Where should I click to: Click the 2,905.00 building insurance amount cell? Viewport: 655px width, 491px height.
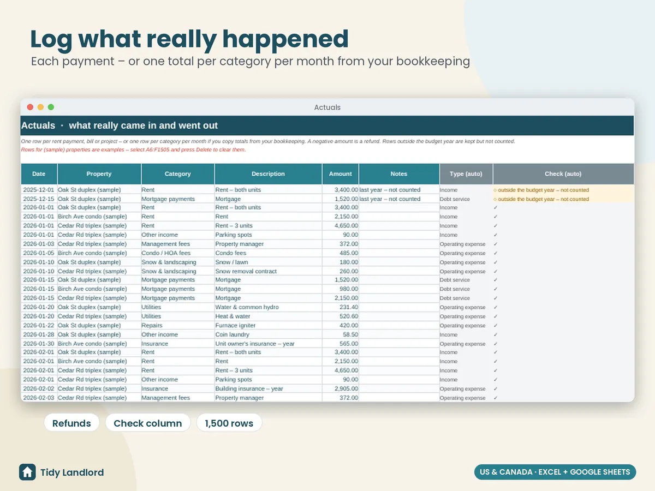(x=341, y=389)
